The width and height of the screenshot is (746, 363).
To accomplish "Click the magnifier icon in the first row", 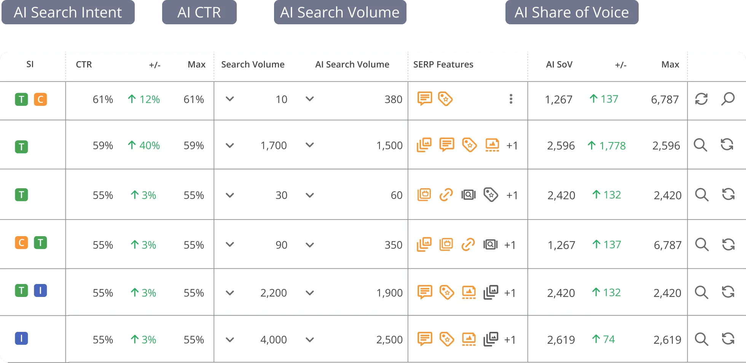I will tap(728, 99).
